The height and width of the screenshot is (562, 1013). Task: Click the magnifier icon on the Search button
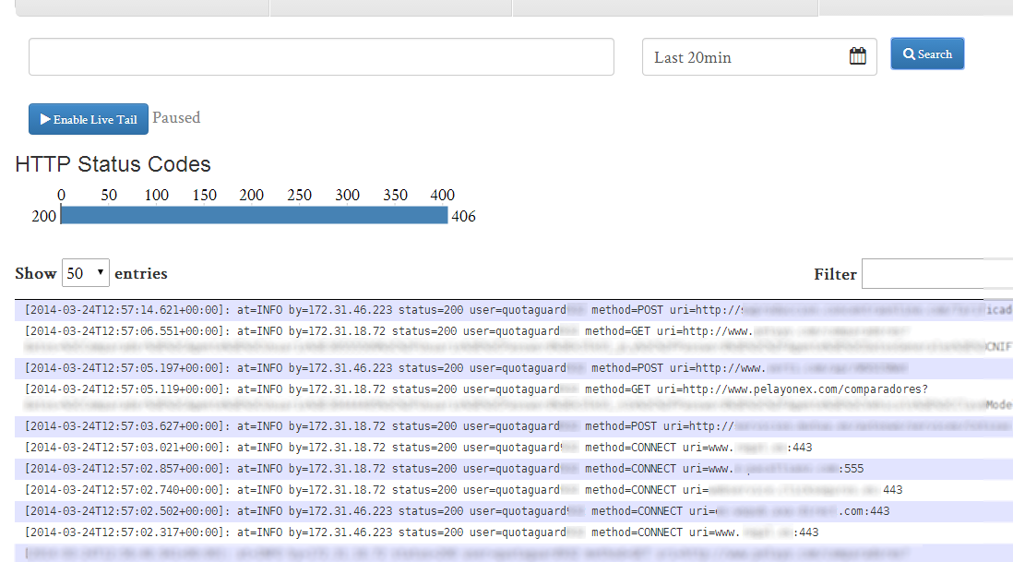click(x=908, y=54)
